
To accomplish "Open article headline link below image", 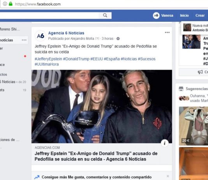I will (x=96, y=156).
